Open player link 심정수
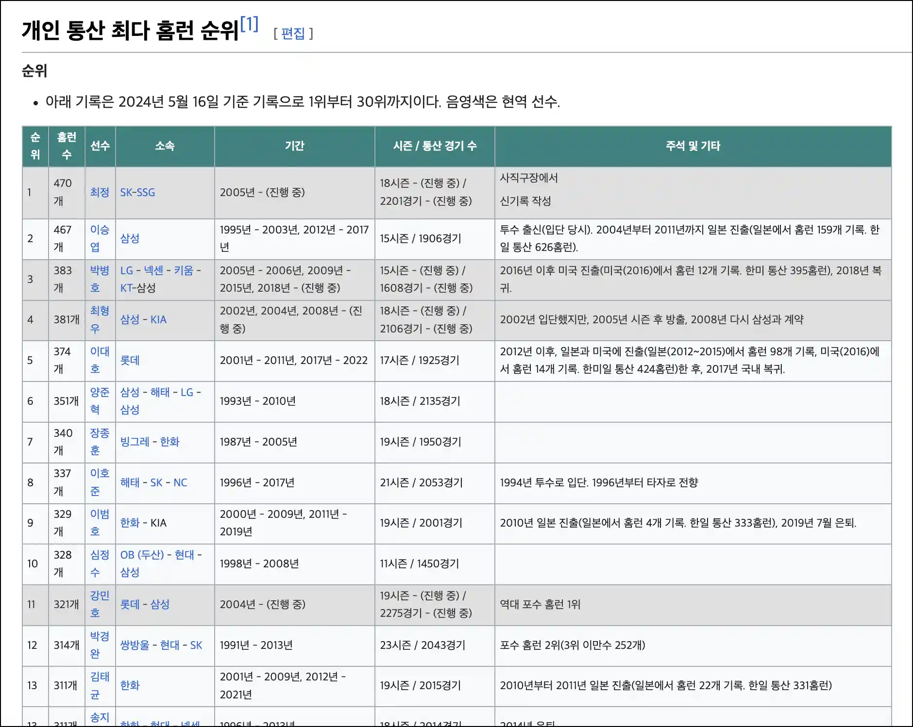 (100, 563)
